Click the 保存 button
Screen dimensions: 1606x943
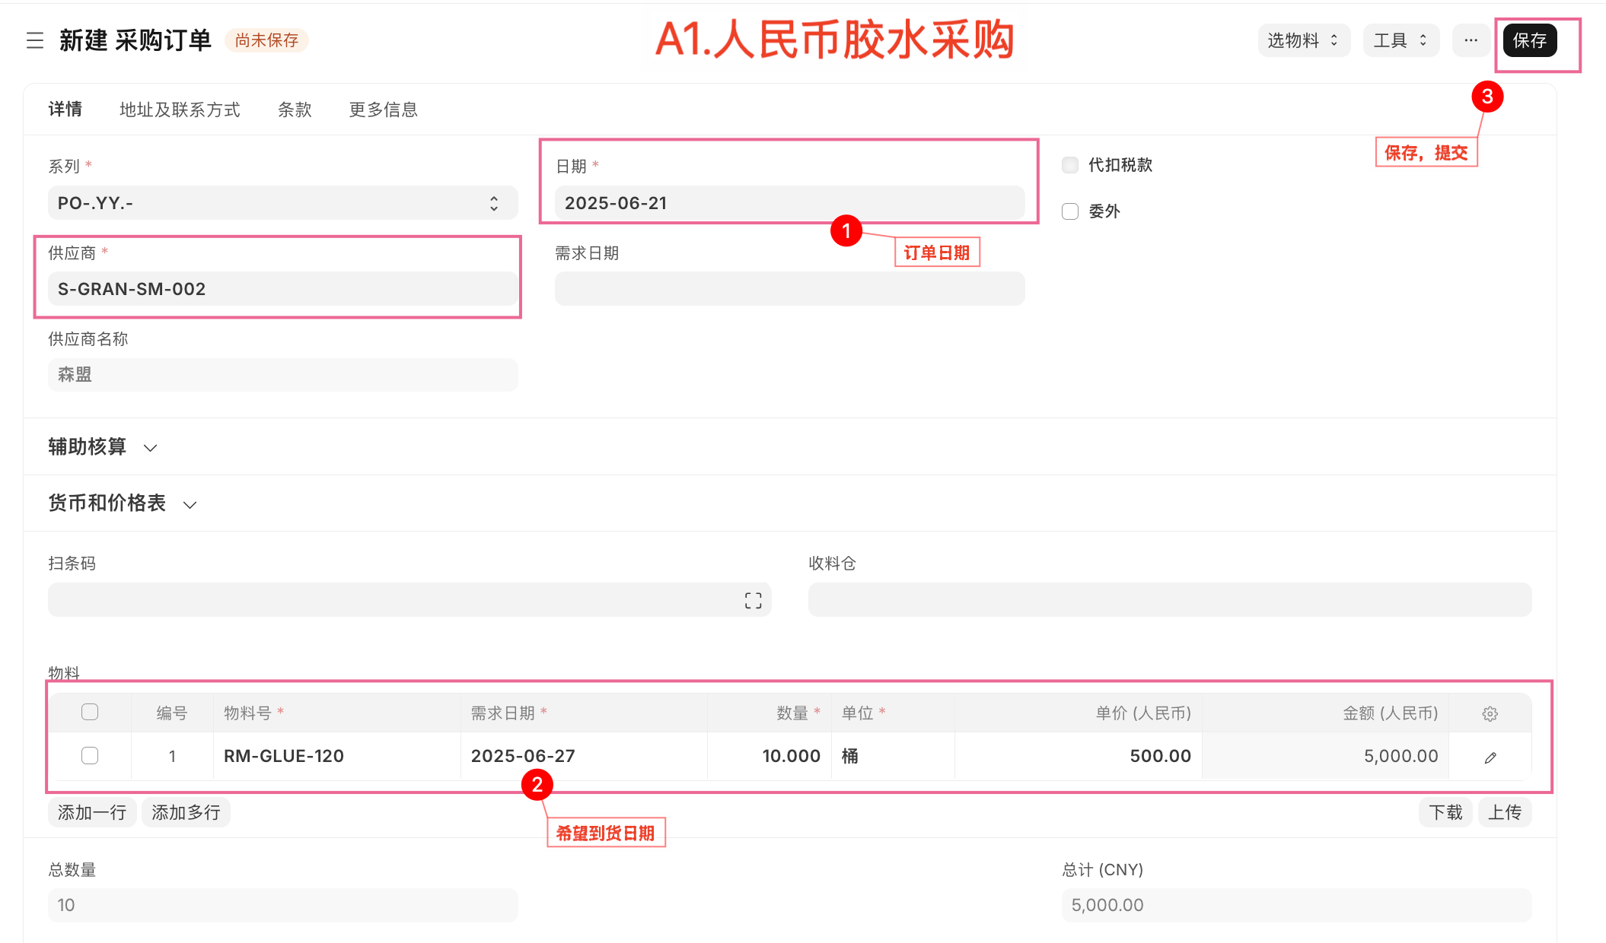pos(1529,40)
